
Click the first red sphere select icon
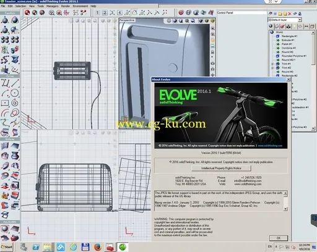tap(27, 13)
